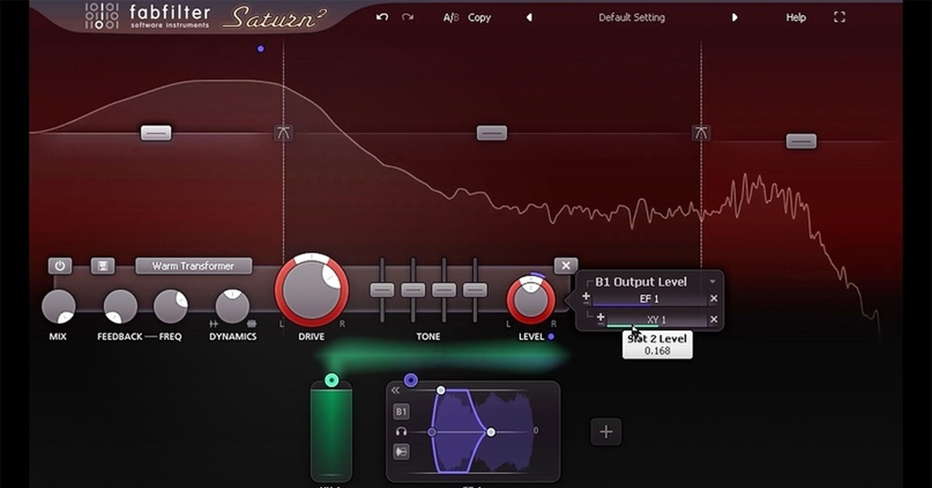Toggle the band power button

coord(60,266)
